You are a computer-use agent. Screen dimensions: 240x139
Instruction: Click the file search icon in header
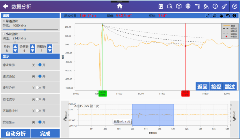[x=170, y=6]
